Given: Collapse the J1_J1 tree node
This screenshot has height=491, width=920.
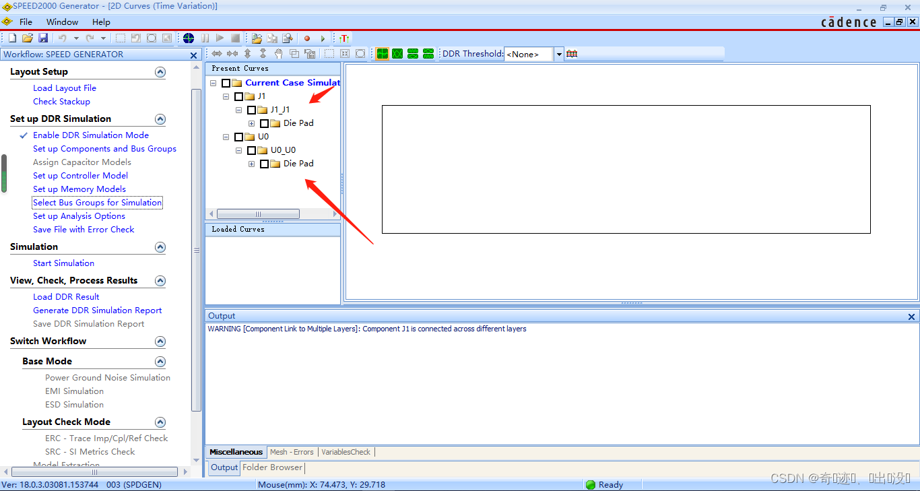Looking at the screenshot, I should coord(239,110).
